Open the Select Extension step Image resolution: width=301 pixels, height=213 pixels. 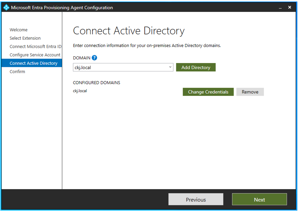(25, 38)
